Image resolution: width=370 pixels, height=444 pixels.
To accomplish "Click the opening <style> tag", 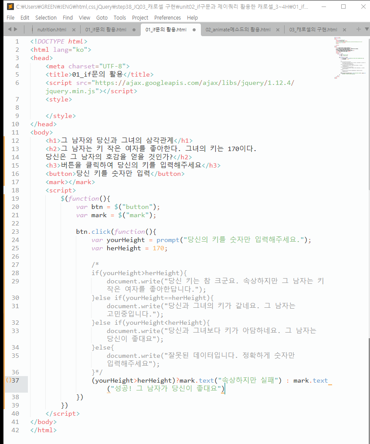I will coord(59,99).
